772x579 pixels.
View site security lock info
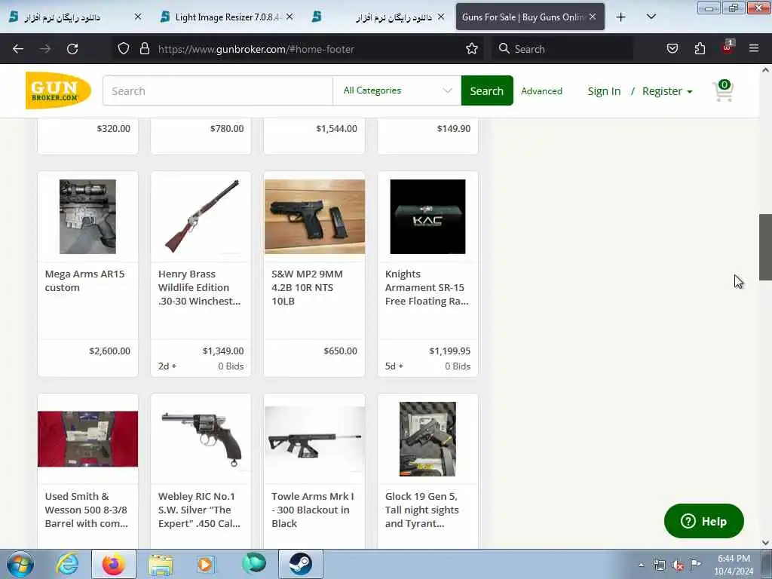[144, 48]
